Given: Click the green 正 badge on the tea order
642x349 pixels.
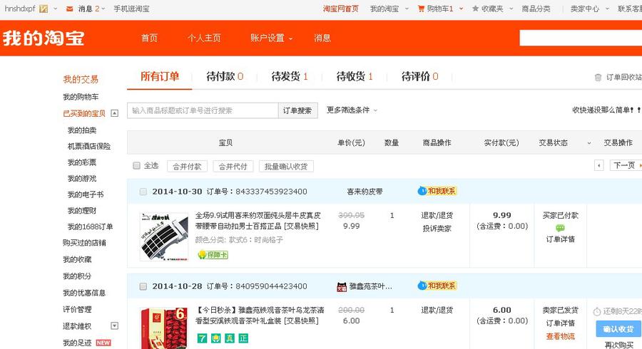Looking at the screenshot, I should pyautogui.click(x=244, y=338).
